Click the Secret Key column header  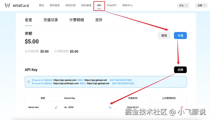[x=70, y=98]
